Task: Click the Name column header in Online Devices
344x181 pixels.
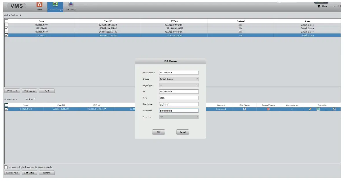Action: click(41, 21)
